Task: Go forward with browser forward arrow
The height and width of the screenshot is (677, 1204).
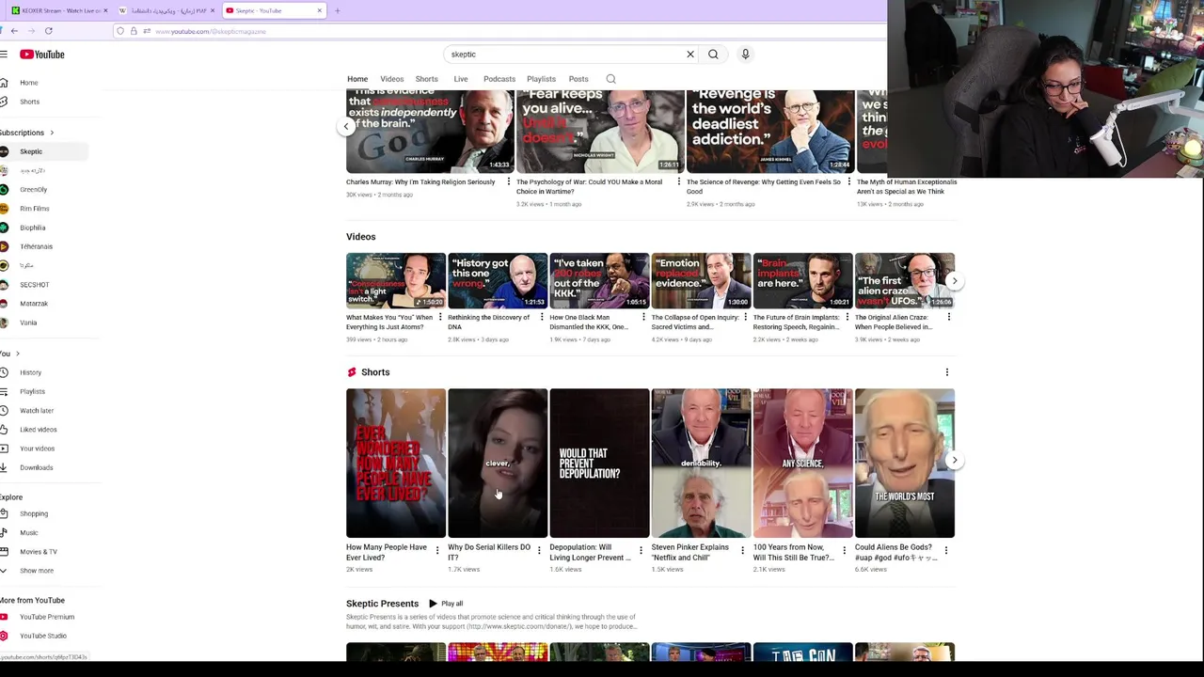Action: [31, 31]
